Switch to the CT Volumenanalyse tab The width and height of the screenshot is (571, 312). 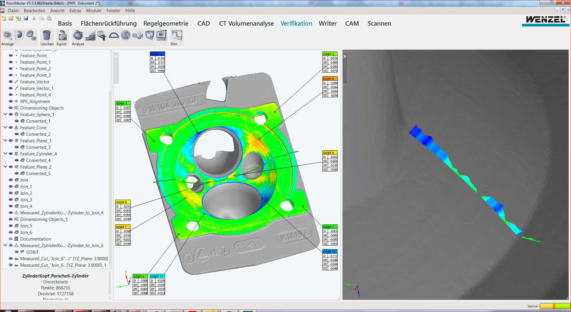click(x=246, y=24)
